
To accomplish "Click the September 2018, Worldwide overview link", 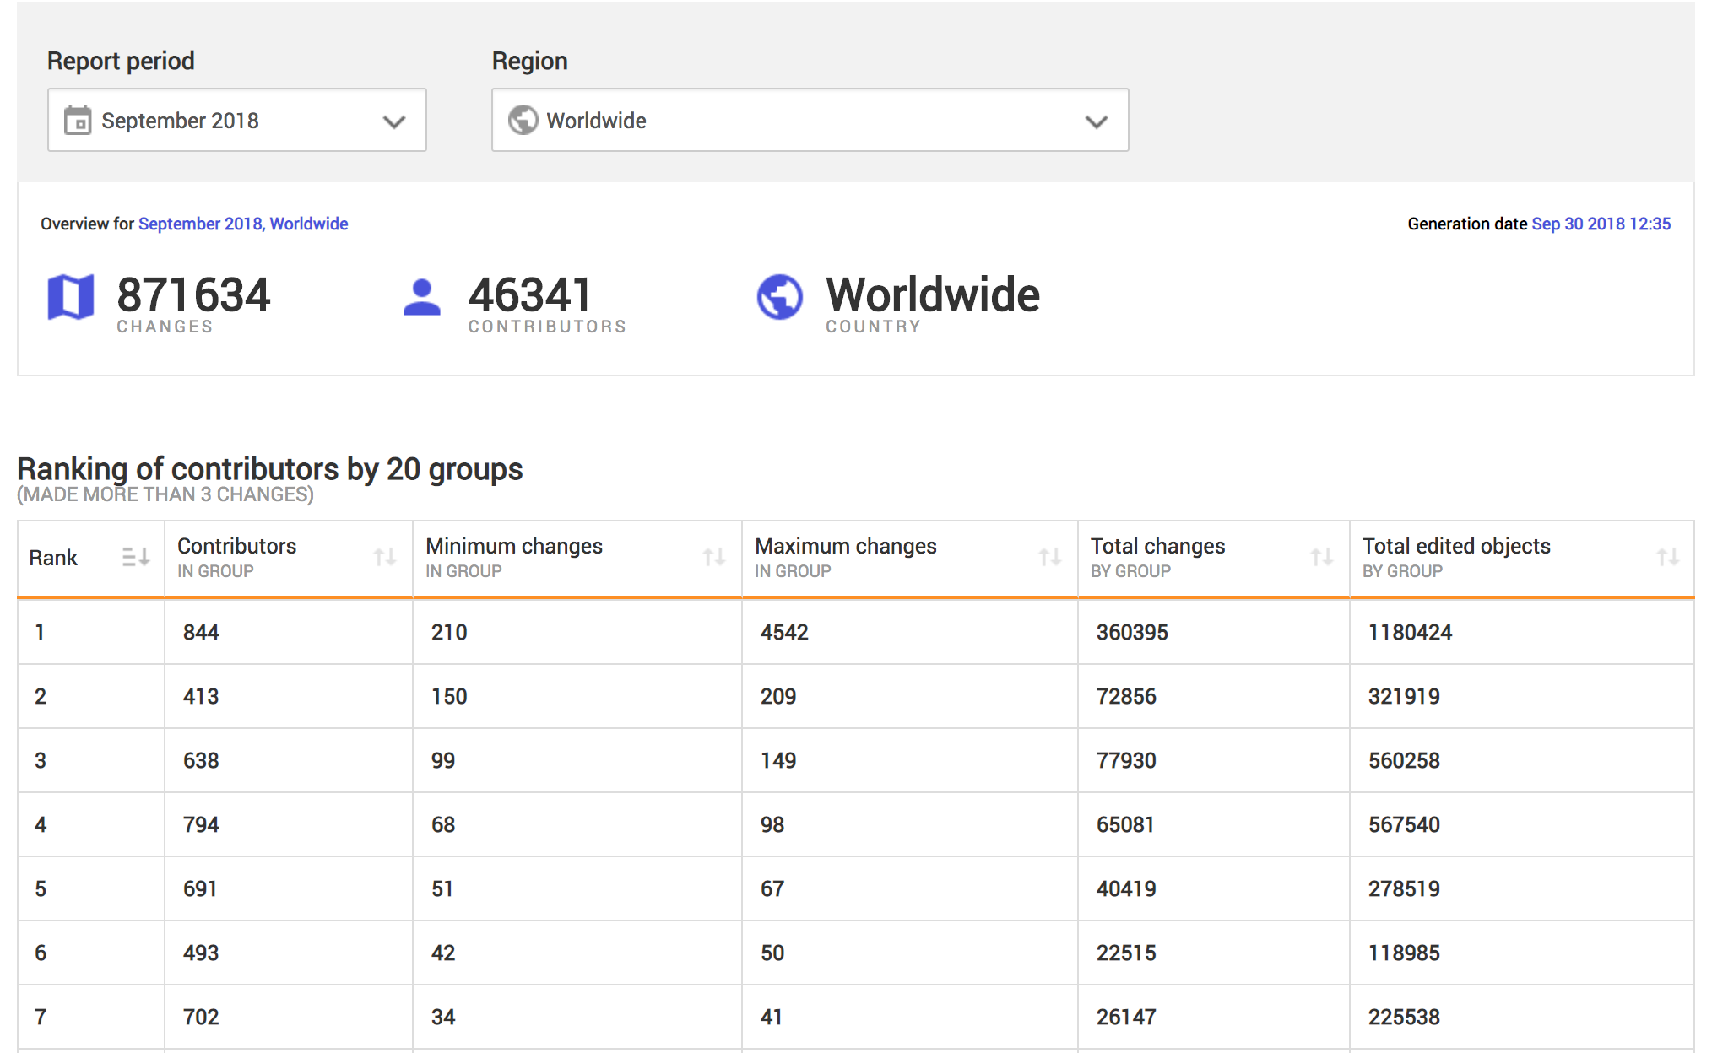I will pyautogui.click(x=243, y=224).
